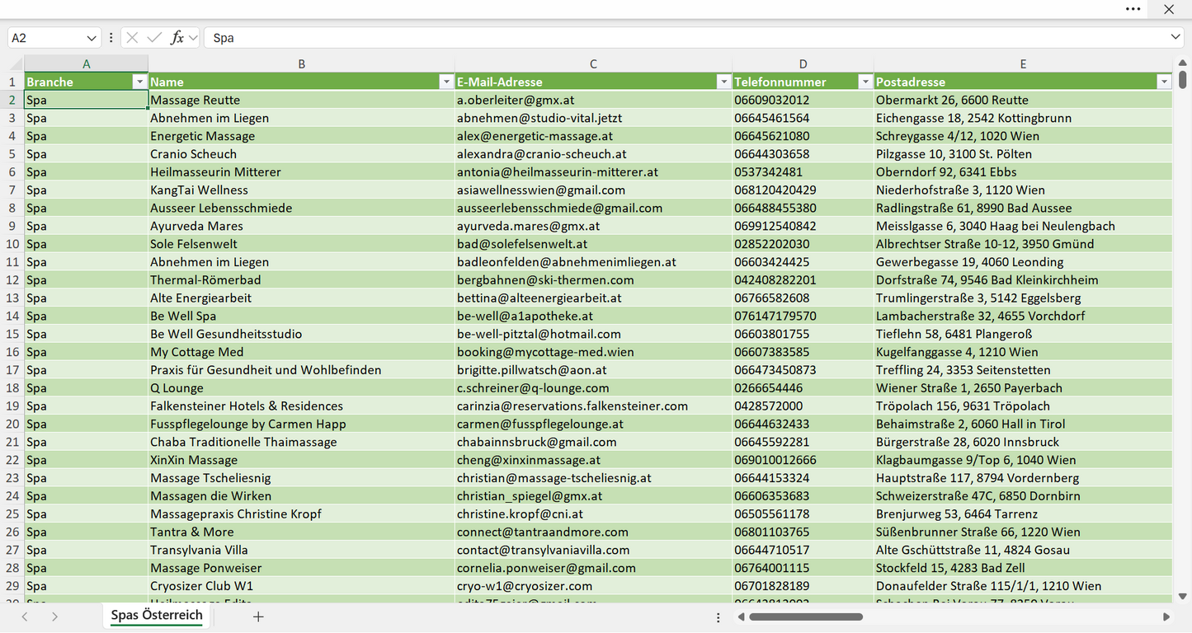Select column A header

tap(87, 63)
